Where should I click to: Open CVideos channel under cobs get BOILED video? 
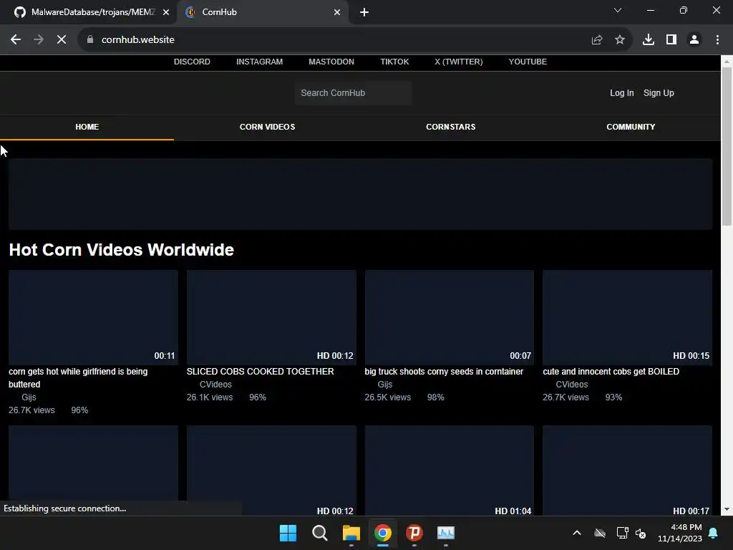click(572, 385)
